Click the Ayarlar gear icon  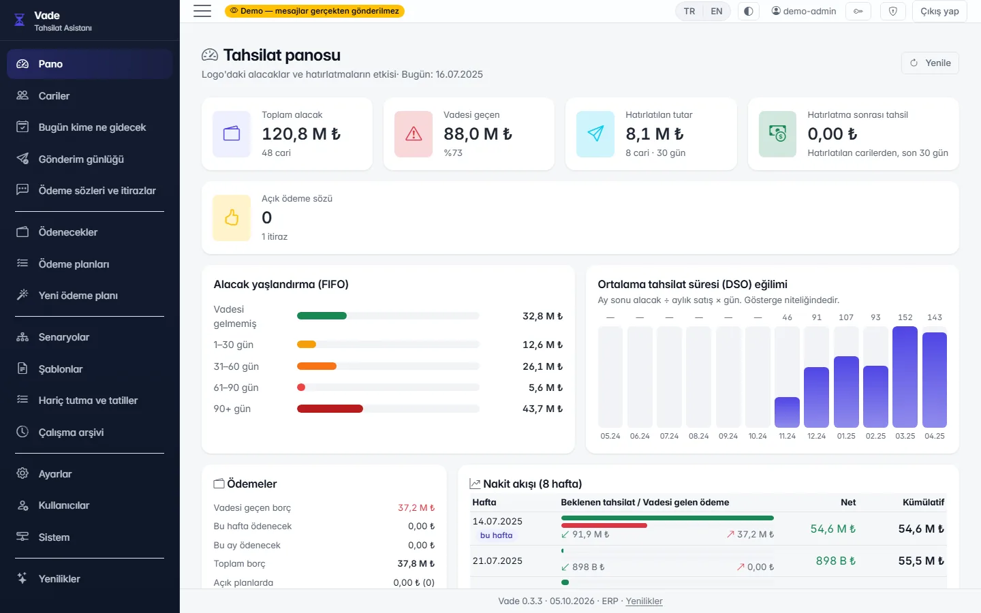point(22,473)
